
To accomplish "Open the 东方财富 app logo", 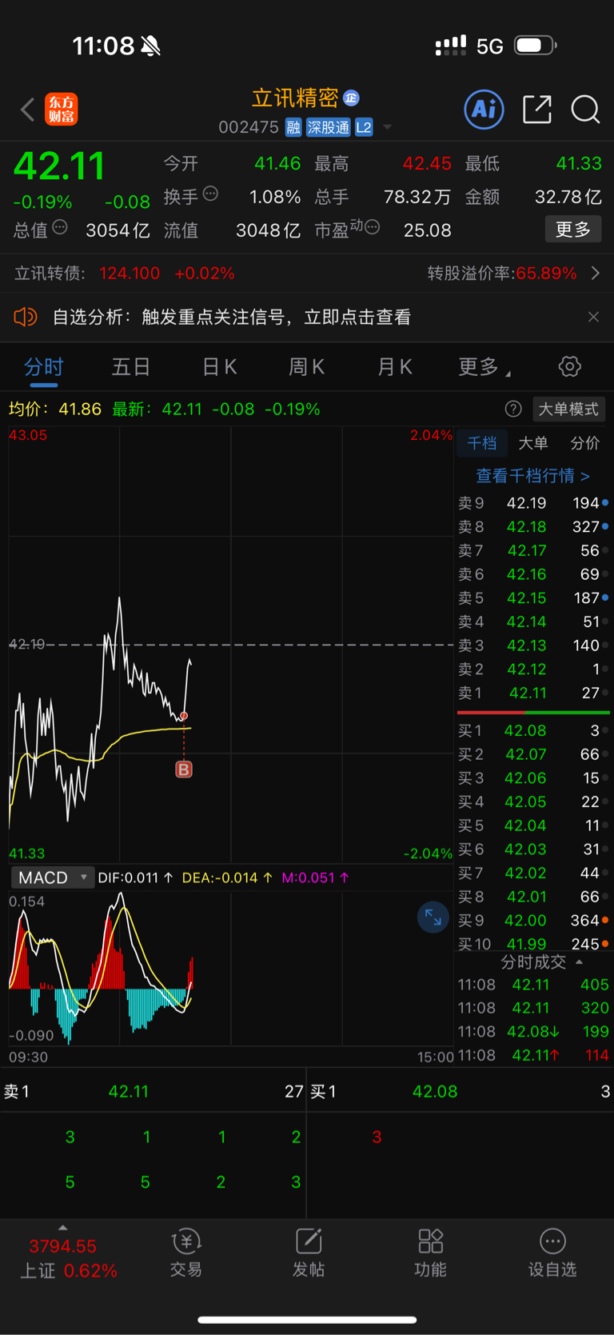I will pos(62,110).
